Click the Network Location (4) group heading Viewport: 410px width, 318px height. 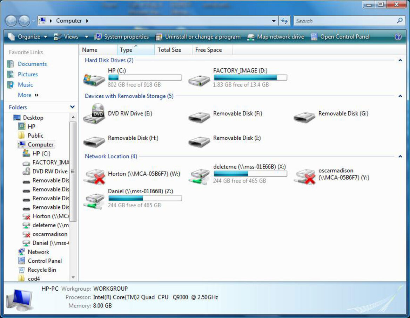111,157
